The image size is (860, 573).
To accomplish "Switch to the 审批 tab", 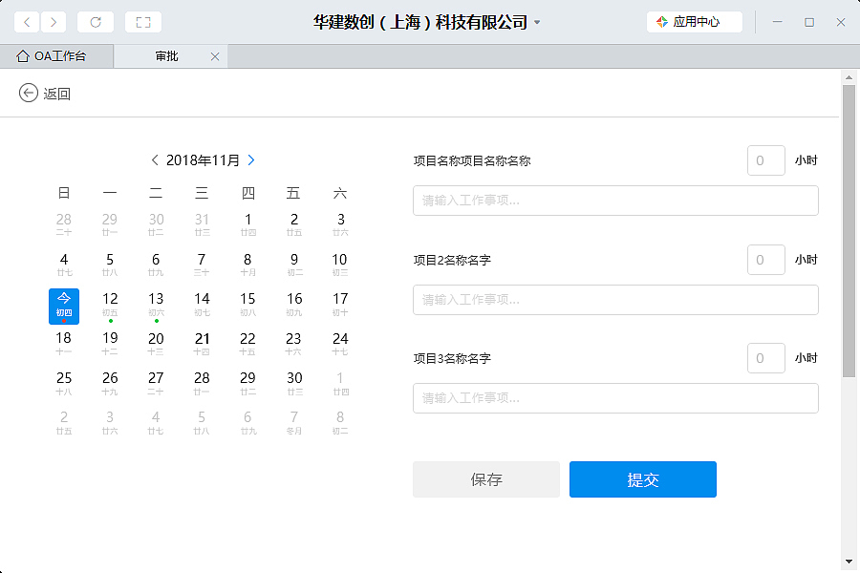I will pos(167,55).
